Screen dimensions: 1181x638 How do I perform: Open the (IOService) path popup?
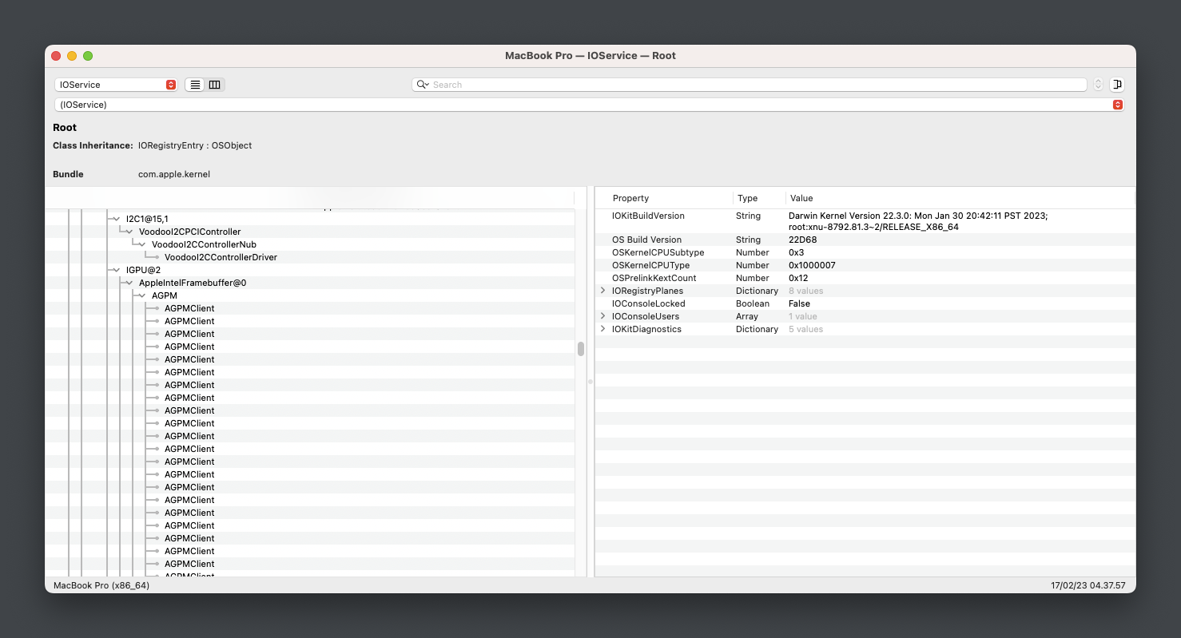point(589,105)
